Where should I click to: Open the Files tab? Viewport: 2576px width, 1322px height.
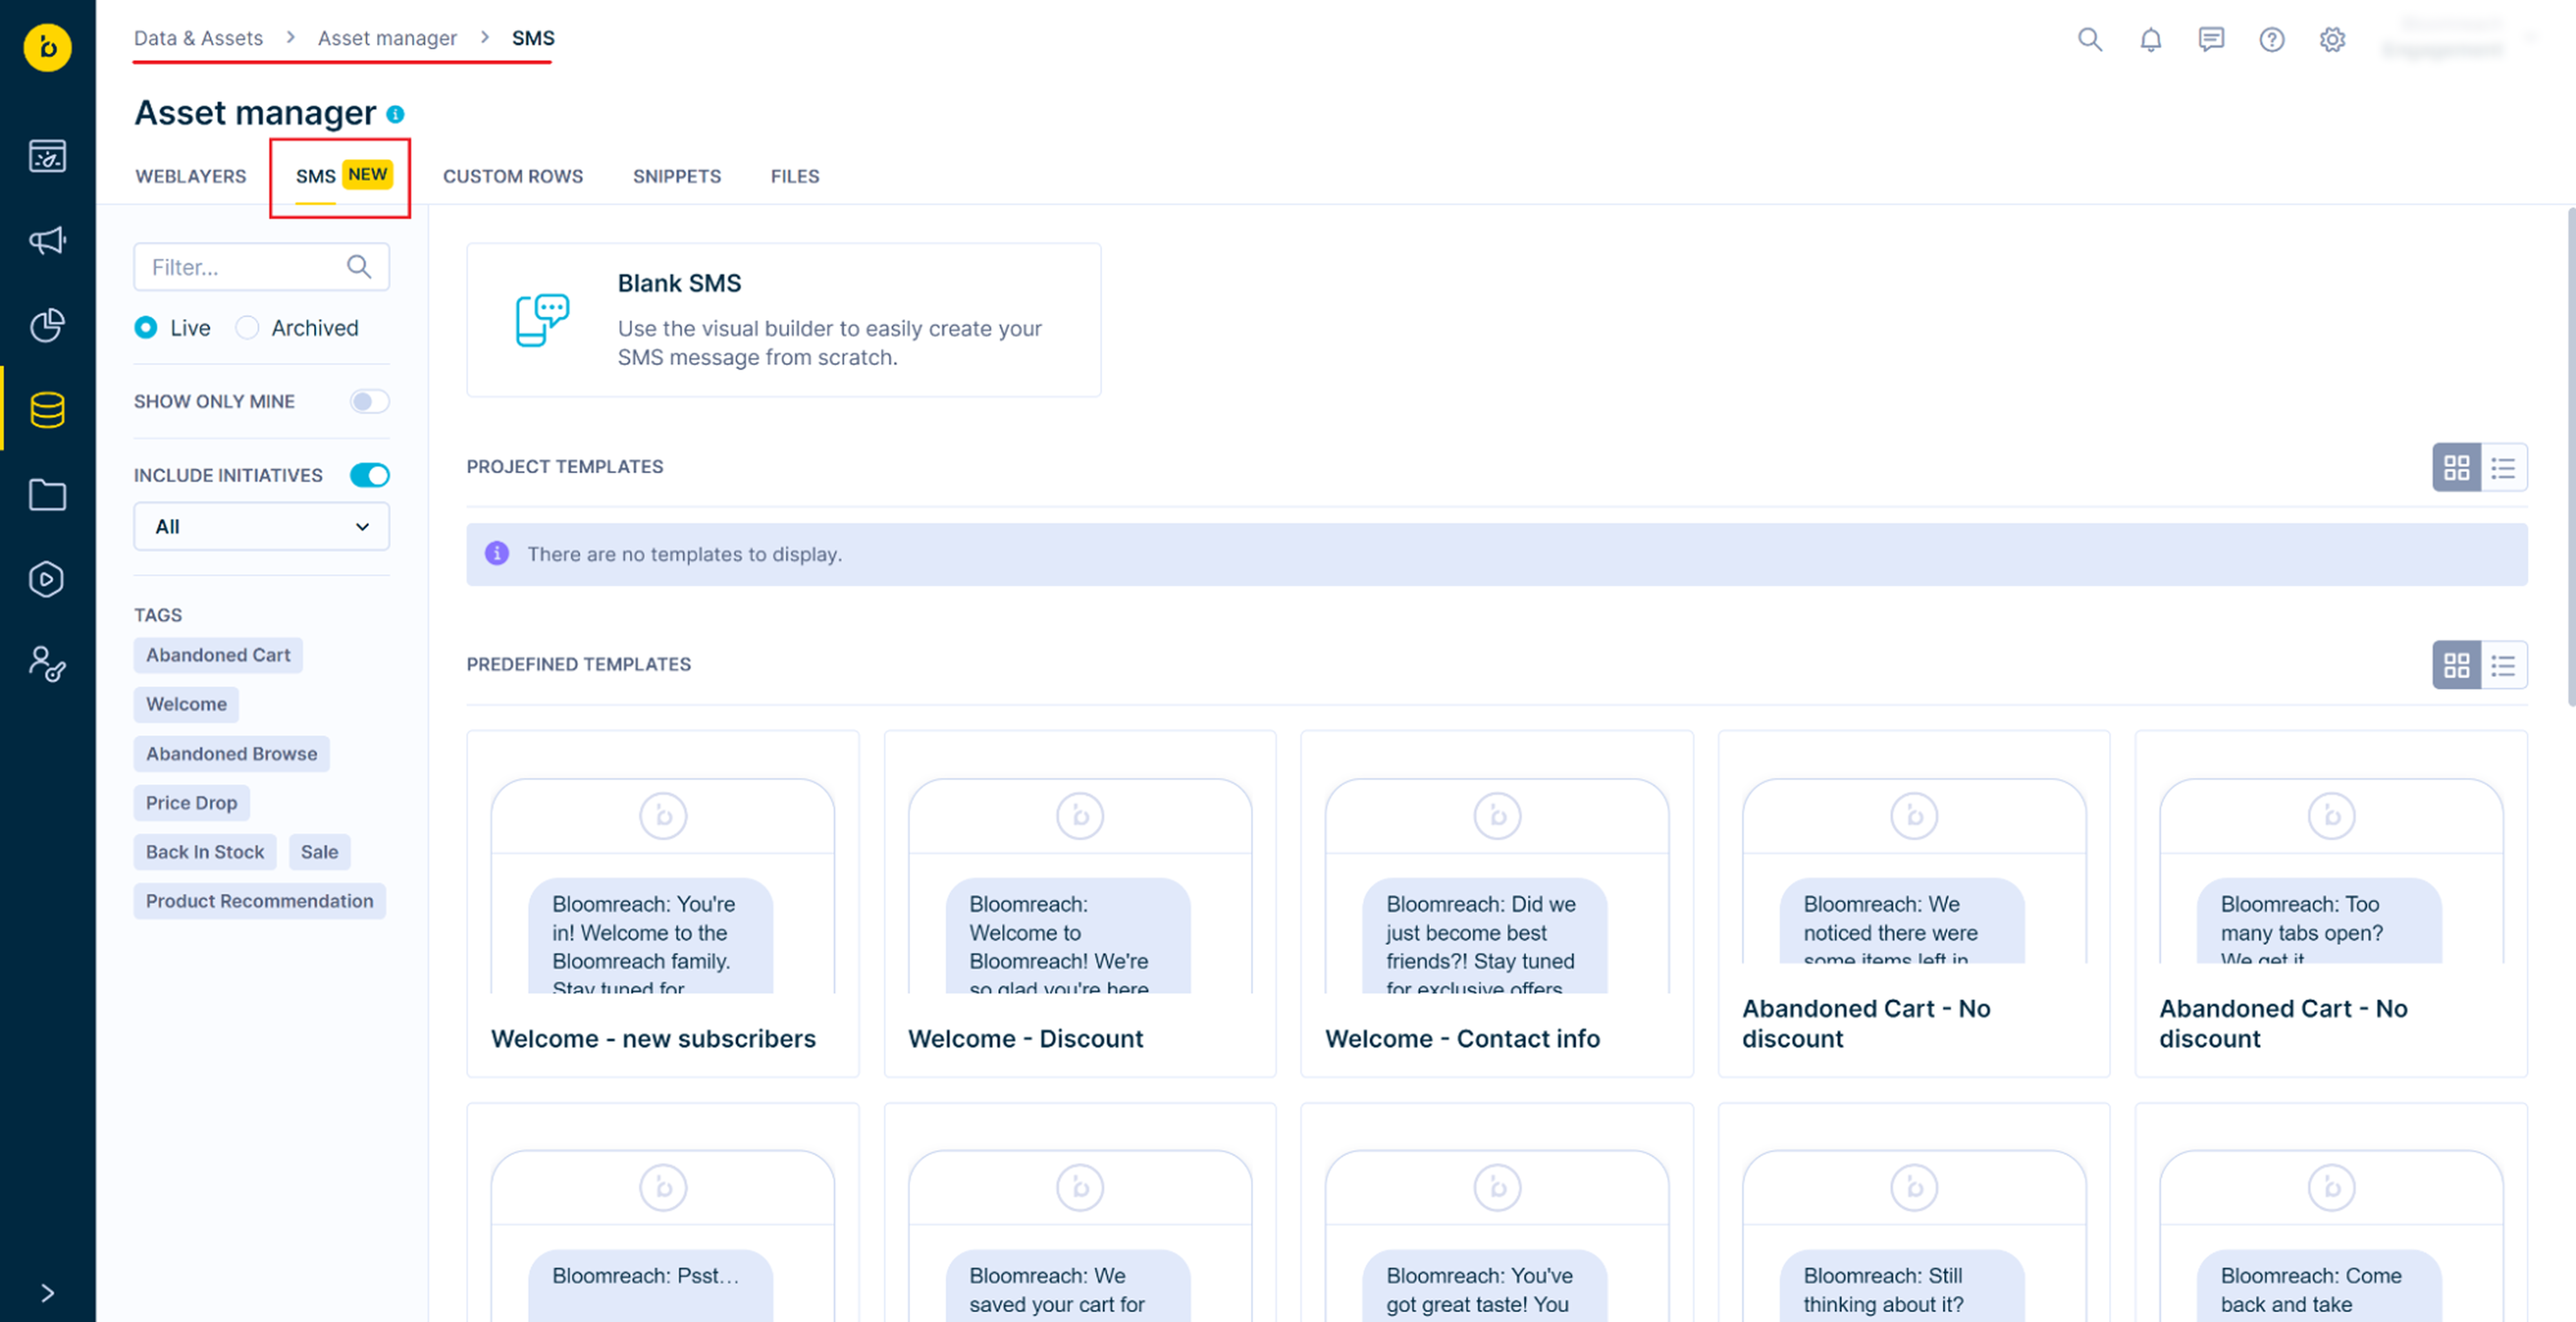795,176
